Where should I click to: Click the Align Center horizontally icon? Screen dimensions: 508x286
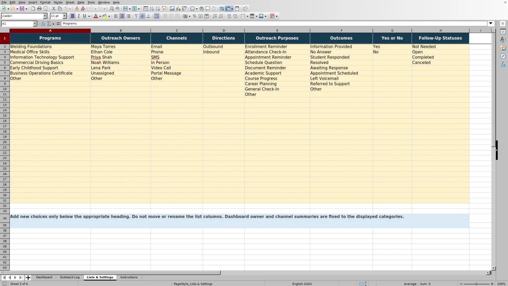122,16
